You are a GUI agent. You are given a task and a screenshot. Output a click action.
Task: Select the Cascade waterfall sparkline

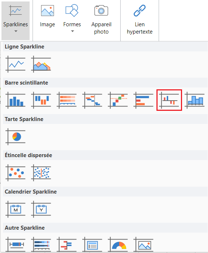click(x=92, y=100)
